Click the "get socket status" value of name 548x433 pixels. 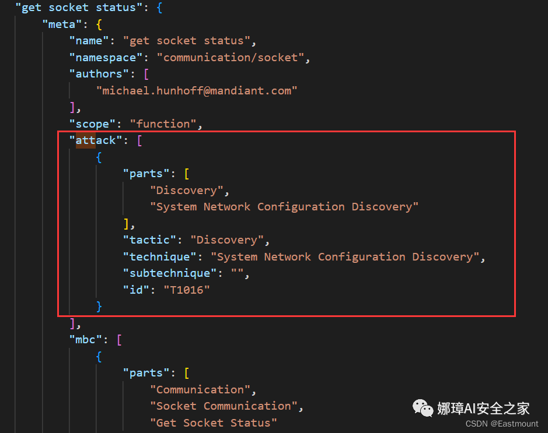coord(186,41)
